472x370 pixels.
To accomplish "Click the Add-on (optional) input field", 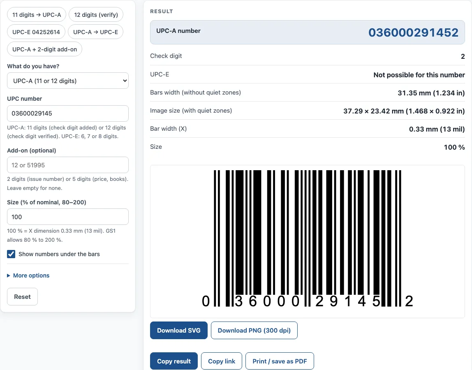I will click(68, 165).
